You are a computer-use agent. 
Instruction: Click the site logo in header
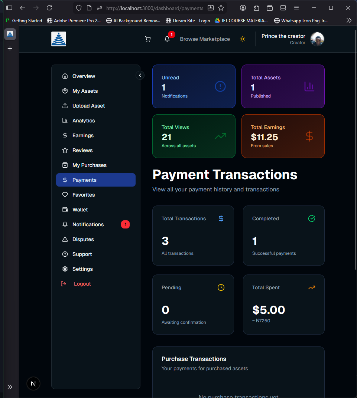59,39
